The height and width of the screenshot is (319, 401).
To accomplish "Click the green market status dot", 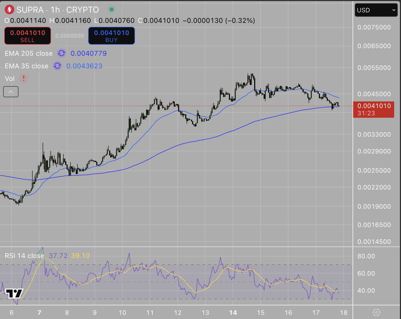I will click(x=111, y=10).
